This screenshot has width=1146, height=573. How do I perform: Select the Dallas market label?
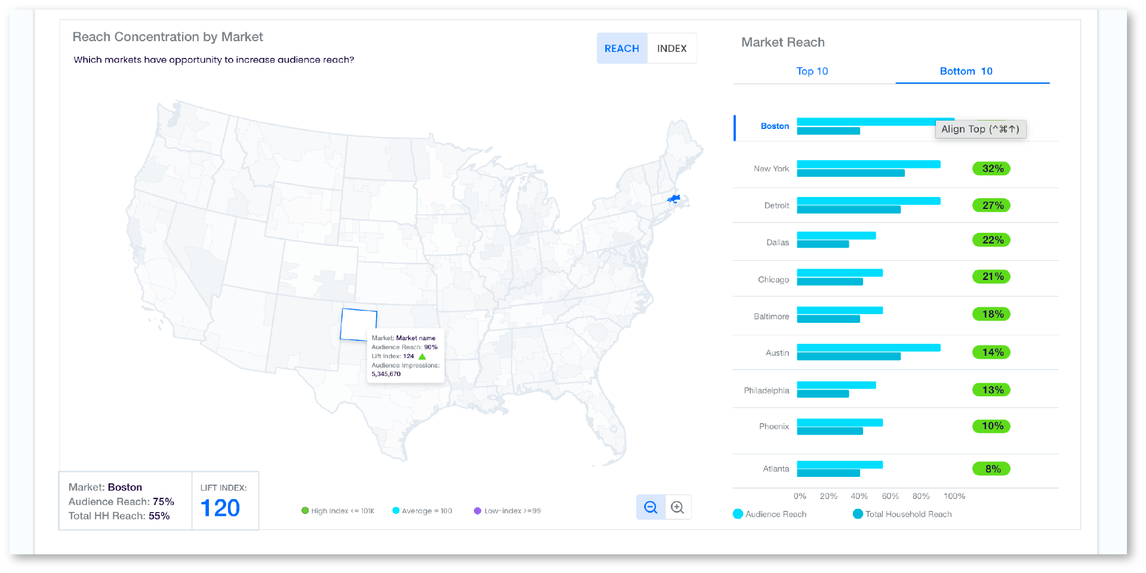778,242
